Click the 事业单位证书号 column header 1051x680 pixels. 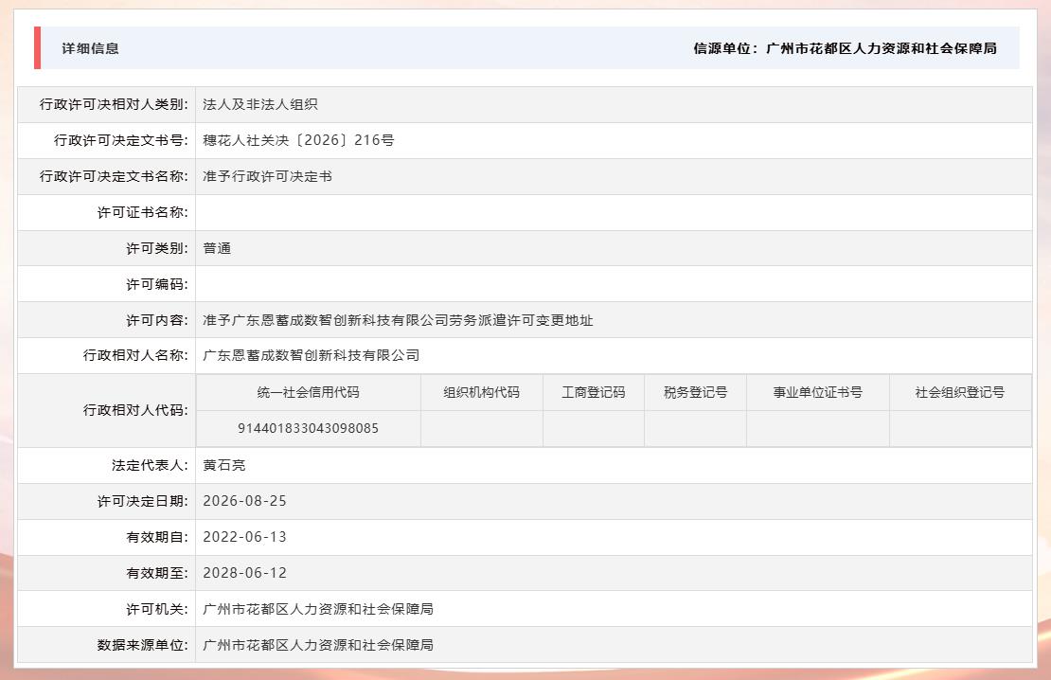tap(818, 392)
